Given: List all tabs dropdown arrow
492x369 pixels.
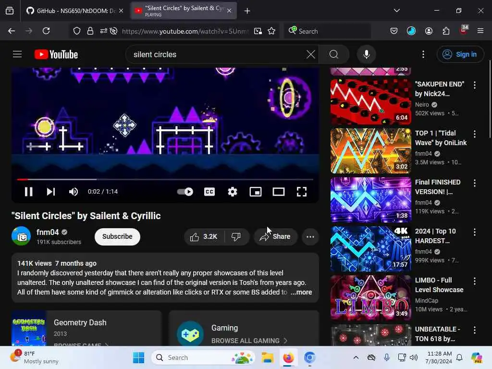Looking at the screenshot, I should (x=397, y=11).
